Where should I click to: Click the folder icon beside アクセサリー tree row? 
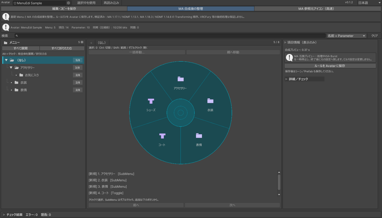17,68
